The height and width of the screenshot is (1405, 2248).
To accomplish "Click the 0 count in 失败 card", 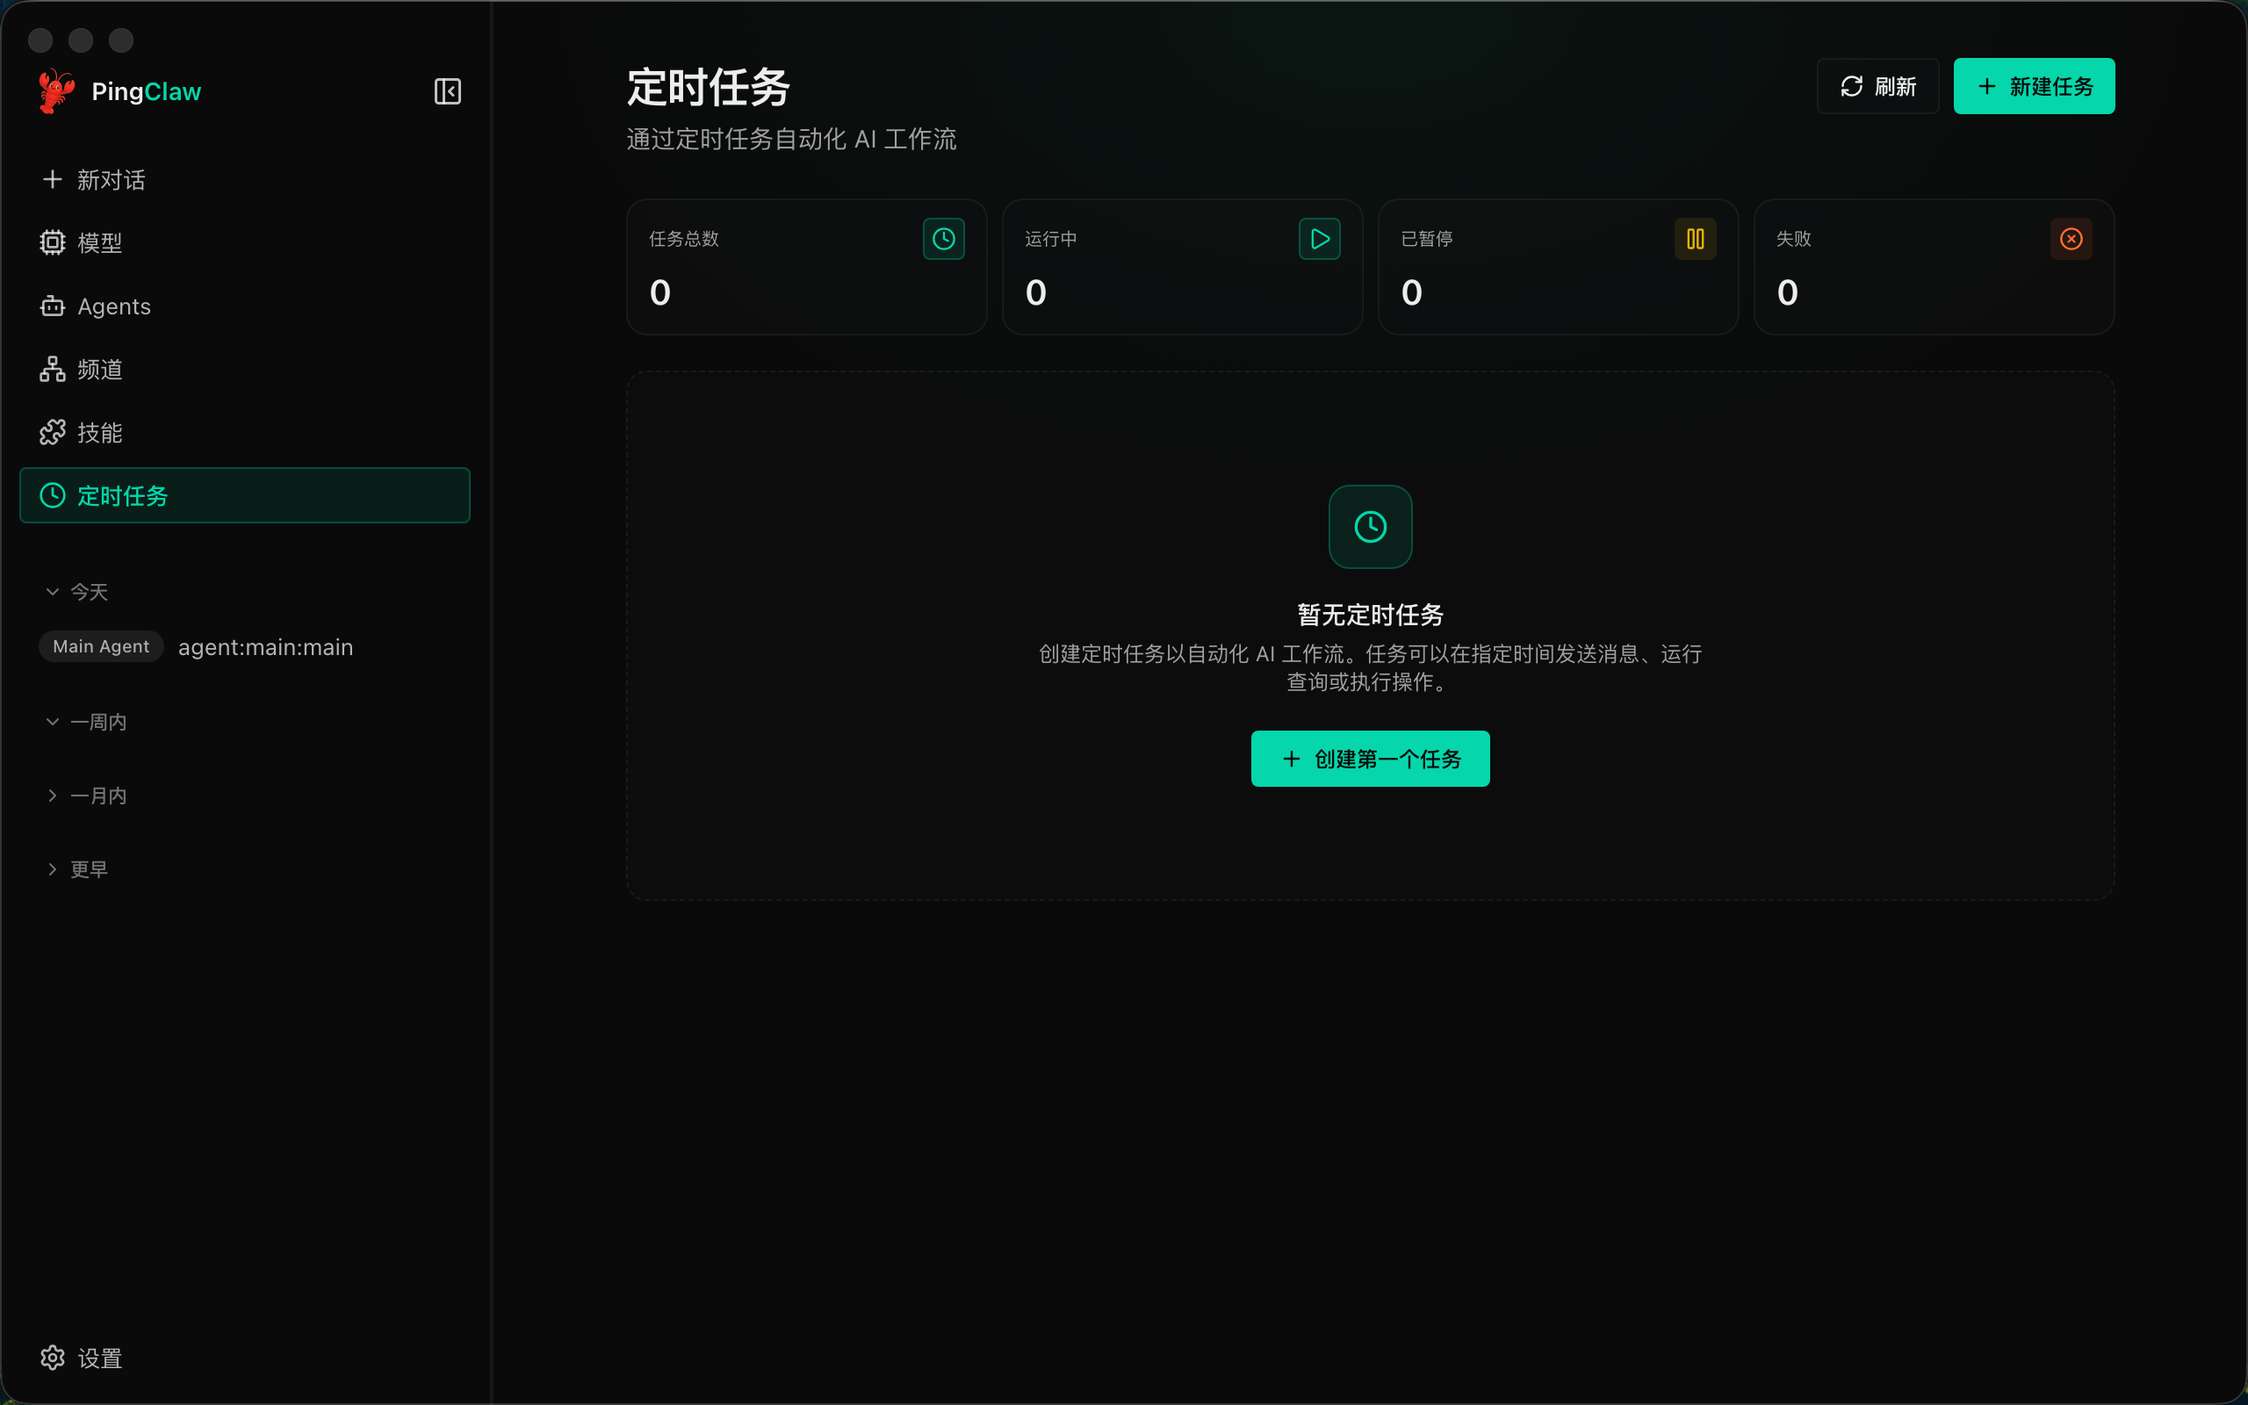I will pyautogui.click(x=1787, y=292).
